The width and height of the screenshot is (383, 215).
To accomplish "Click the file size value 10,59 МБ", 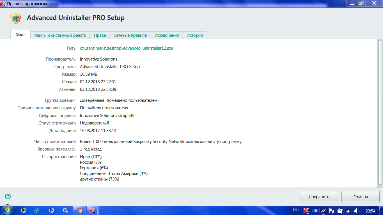I will click(x=89, y=74).
